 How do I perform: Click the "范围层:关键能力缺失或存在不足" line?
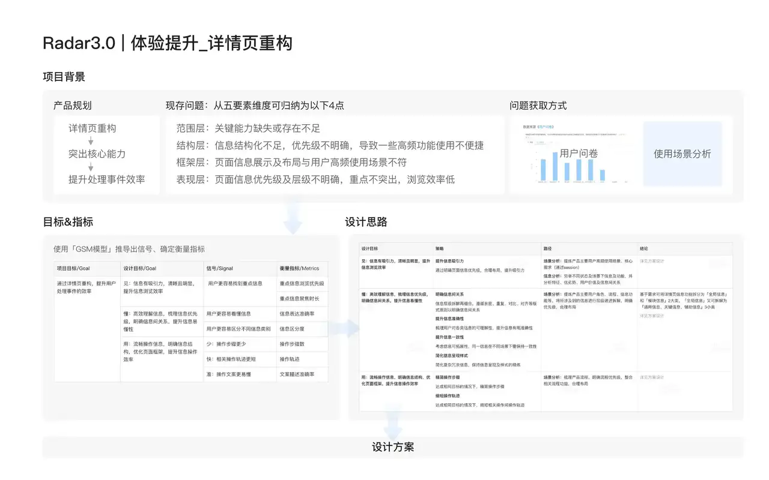[248, 128]
